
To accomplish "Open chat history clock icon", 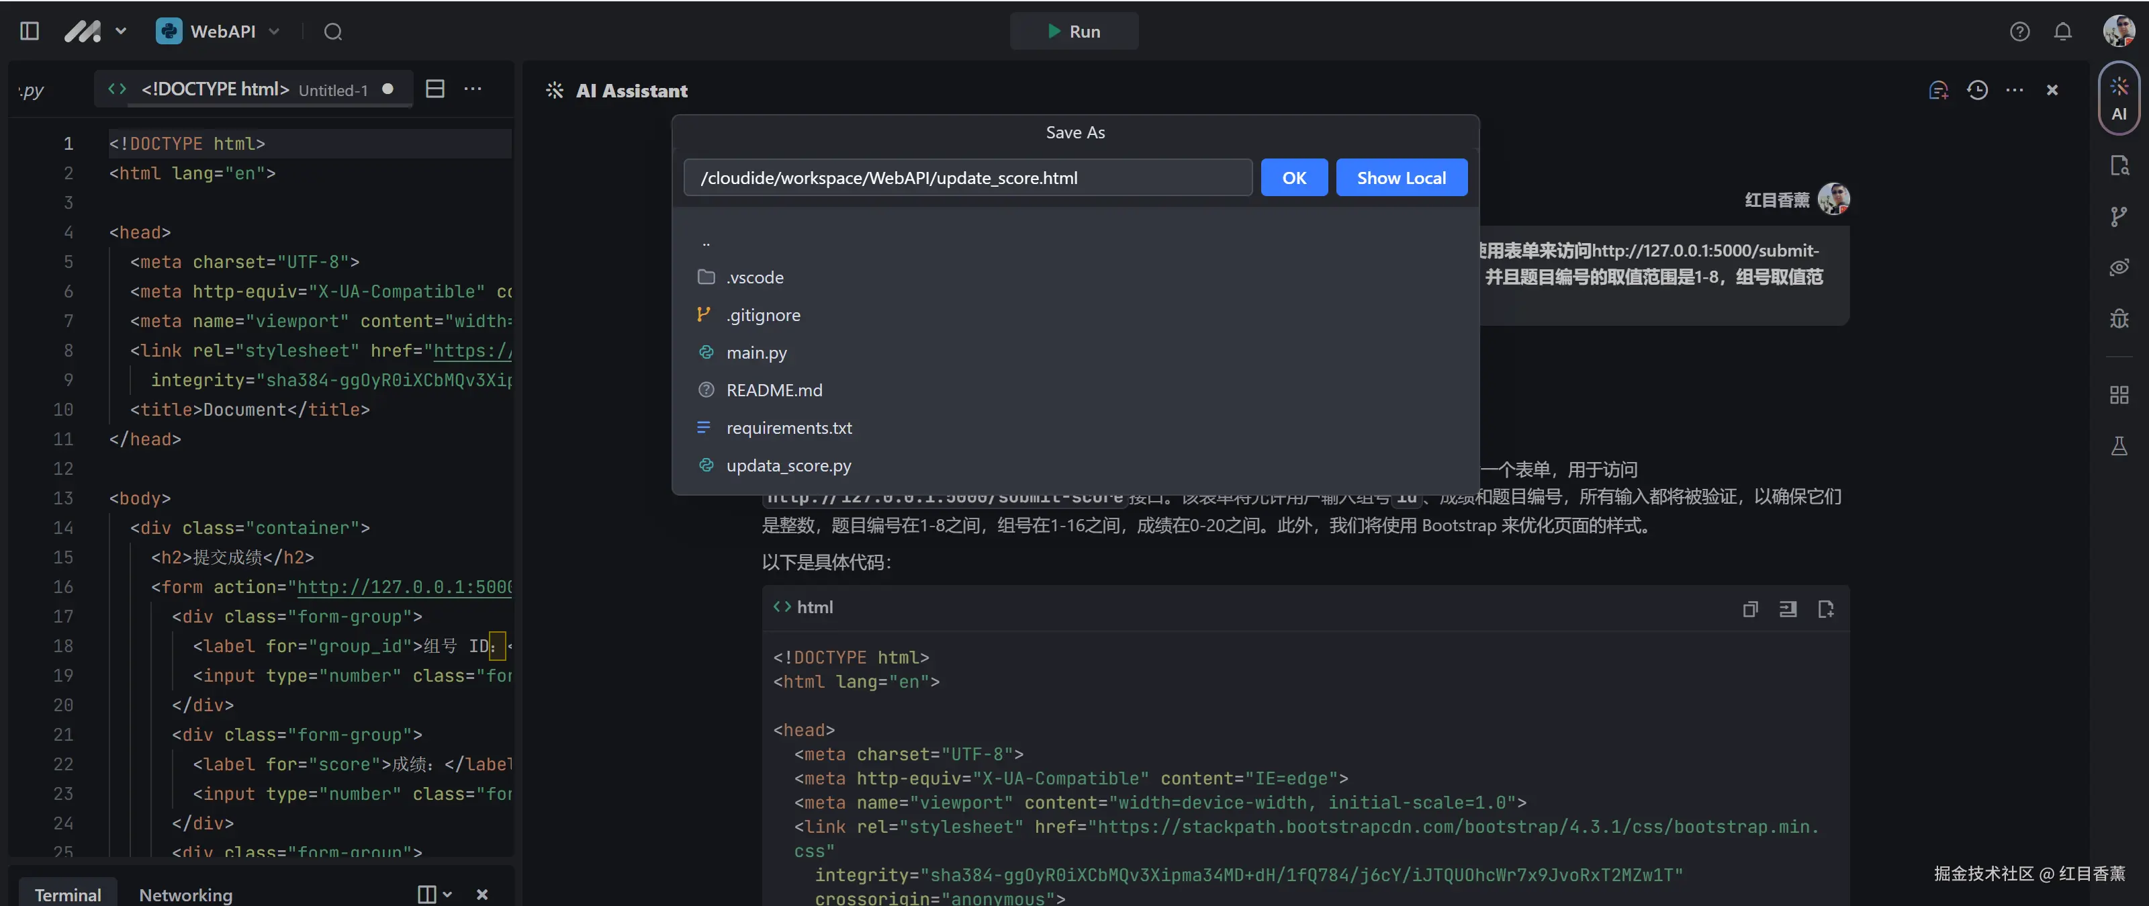I will [x=1976, y=90].
